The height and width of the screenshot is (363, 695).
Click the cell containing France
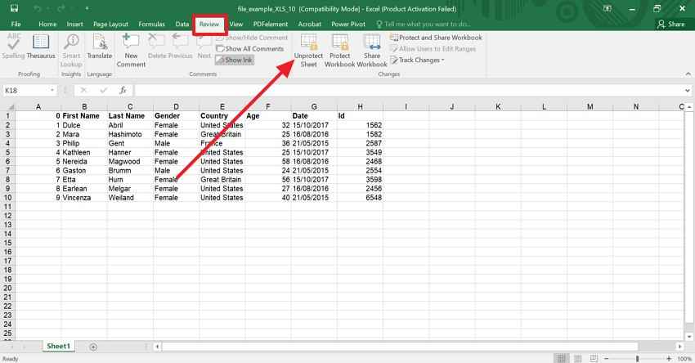coord(222,143)
